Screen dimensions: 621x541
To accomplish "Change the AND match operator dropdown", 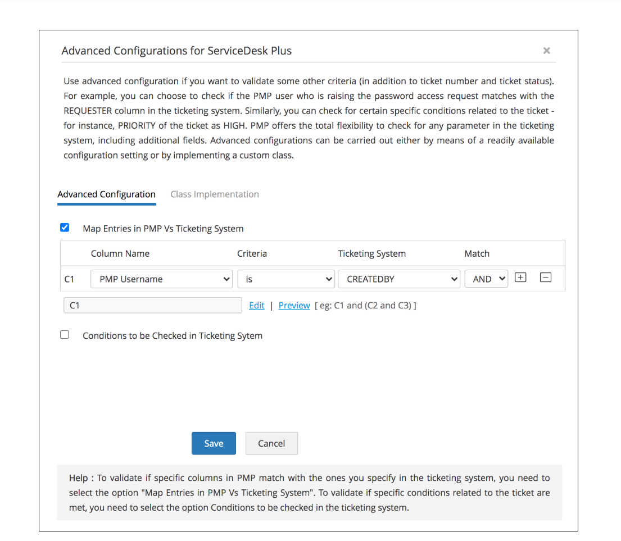I will click(x=486, y=279).
